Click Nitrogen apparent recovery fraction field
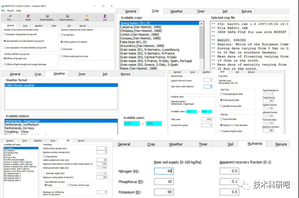 [x=229, y=171]
